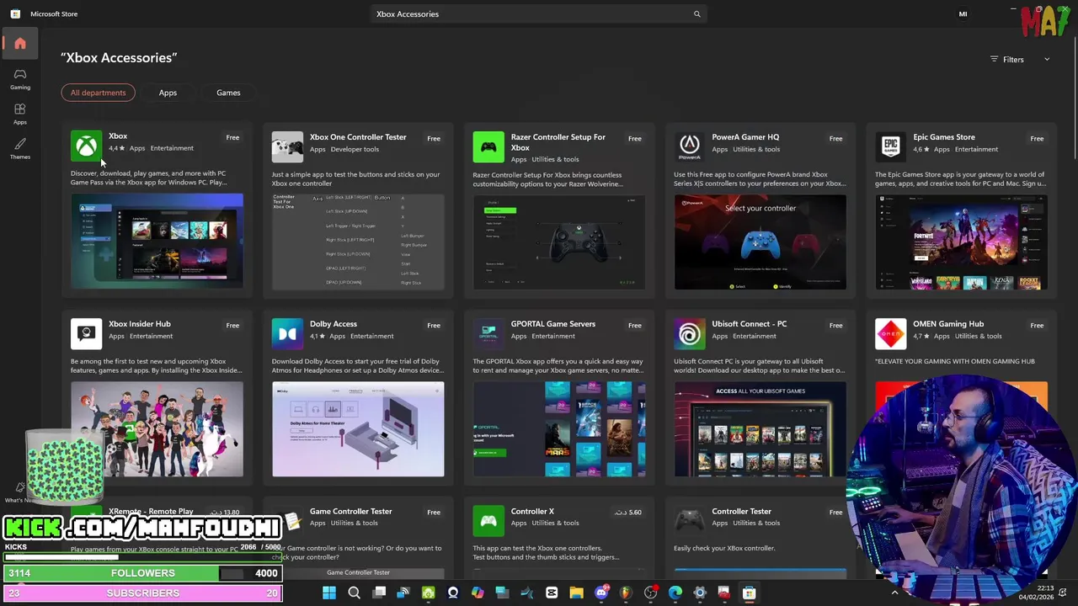The image size is (1078, 606).
Task: Open Xbox Insider Hub title
Action: tap(140, 323)
